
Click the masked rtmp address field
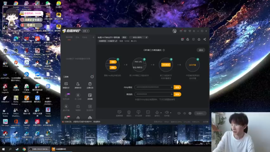click(154, 87)
